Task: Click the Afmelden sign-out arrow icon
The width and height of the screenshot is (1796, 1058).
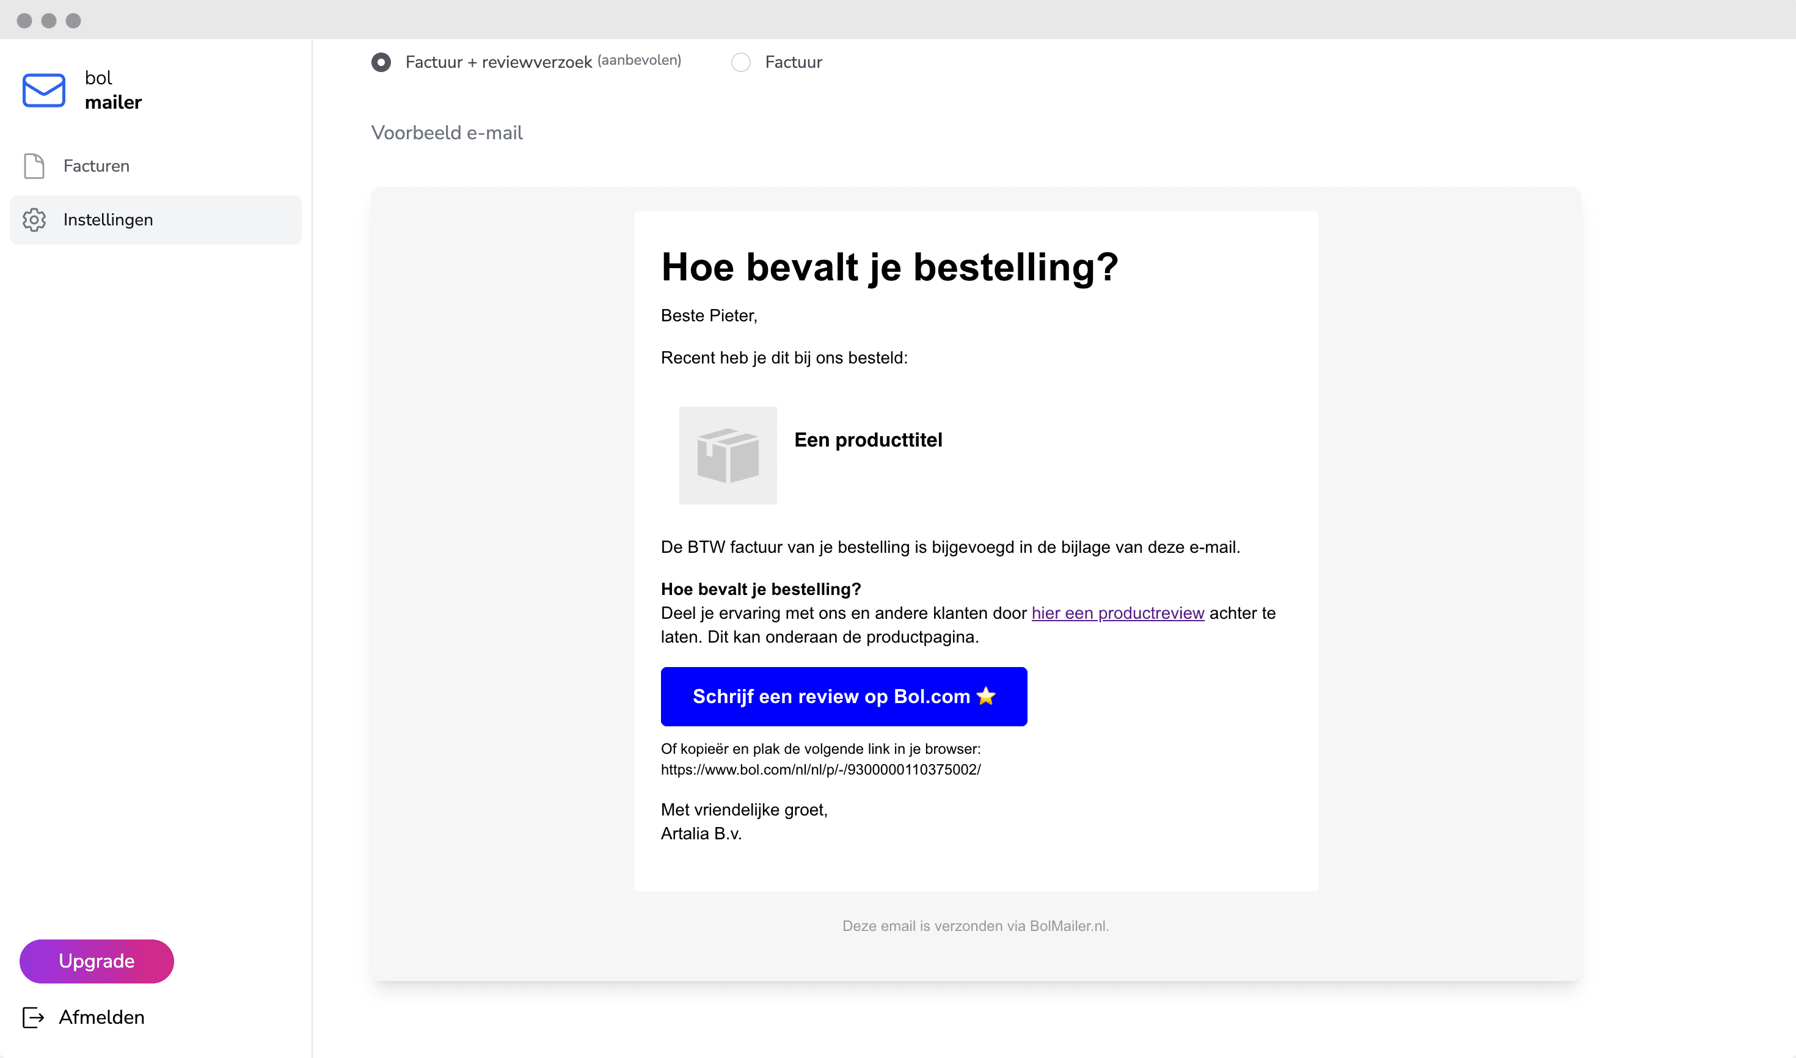Action: click(x=33, y=1017)
